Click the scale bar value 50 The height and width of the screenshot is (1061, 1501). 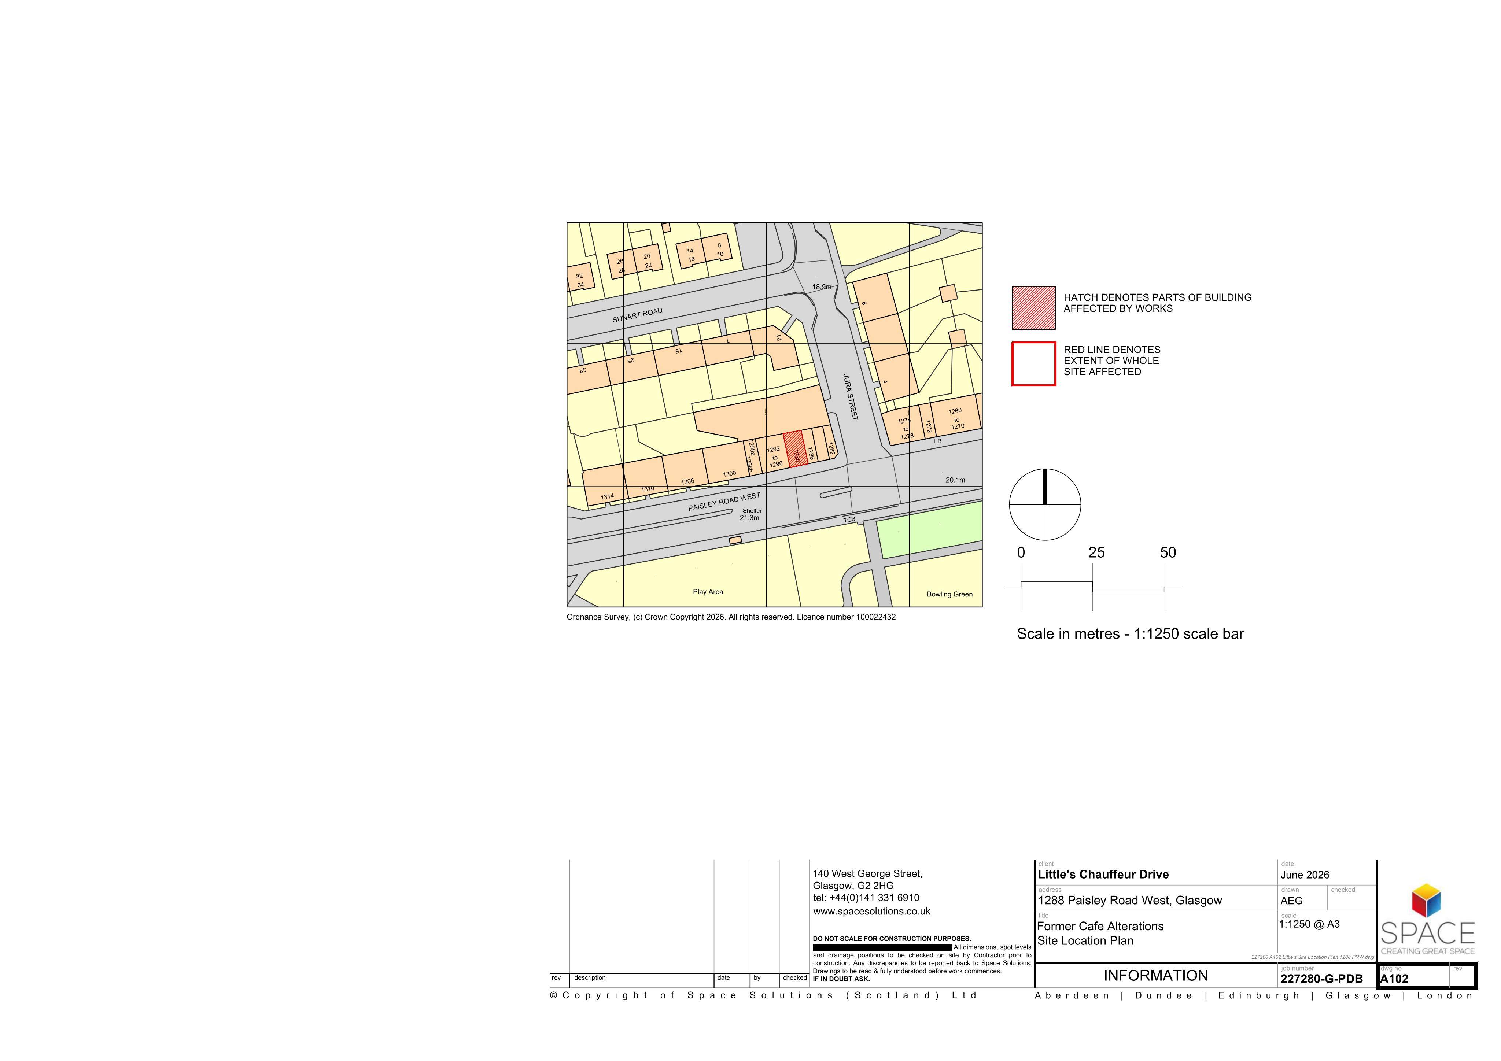coord(1168,552)
